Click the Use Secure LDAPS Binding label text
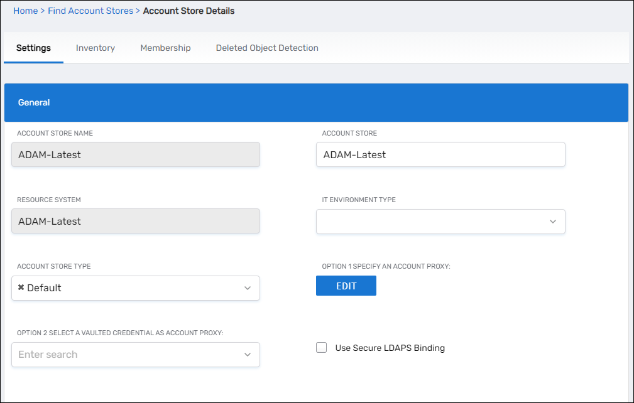Image resolution: width=634 pixels, height=403 pixels. [390, 348]
